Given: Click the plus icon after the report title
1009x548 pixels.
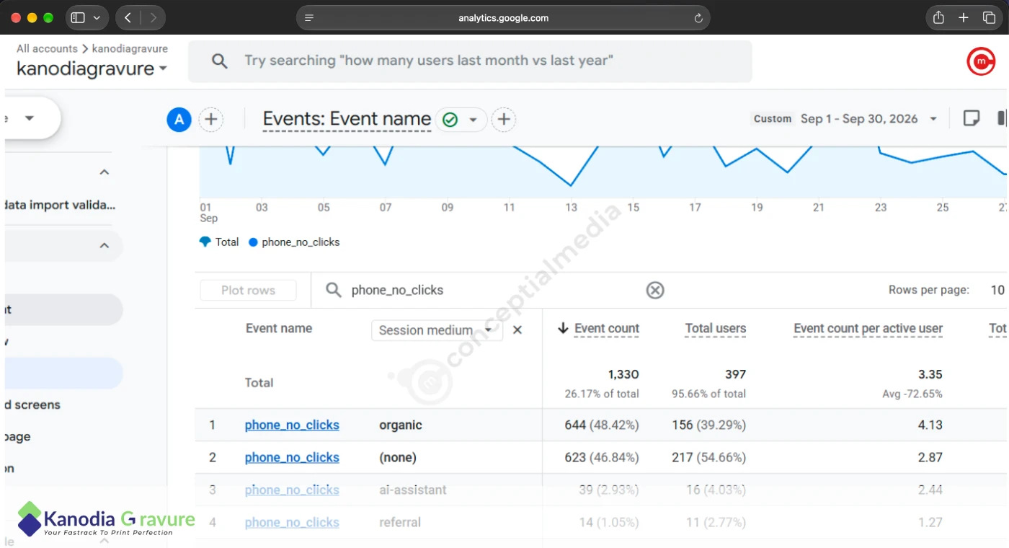Looking at the screenshot, I should 504,120.
